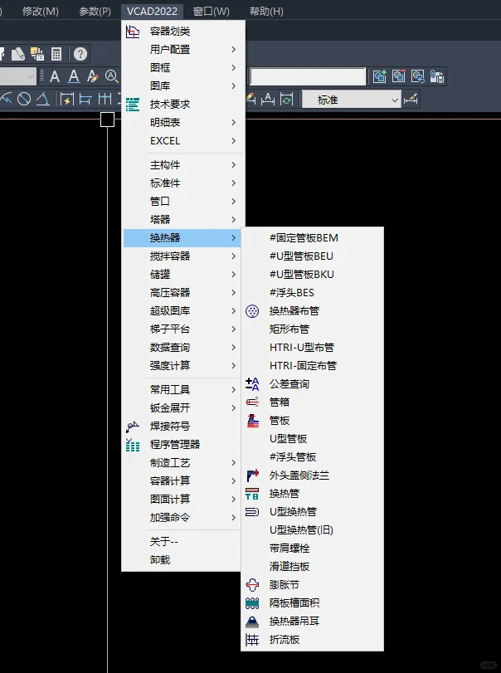Choose #固定管板BEM from submenu
Viewport: 501px width, 673px height.
(x=312, y=238)
